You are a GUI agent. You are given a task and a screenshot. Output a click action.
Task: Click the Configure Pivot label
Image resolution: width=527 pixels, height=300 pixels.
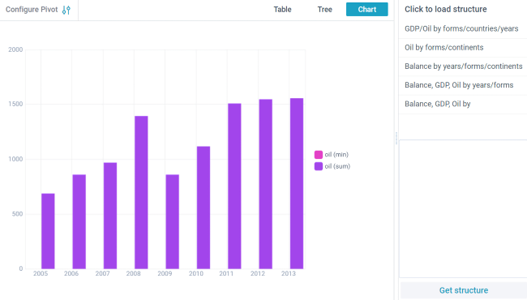click(32, 10)
